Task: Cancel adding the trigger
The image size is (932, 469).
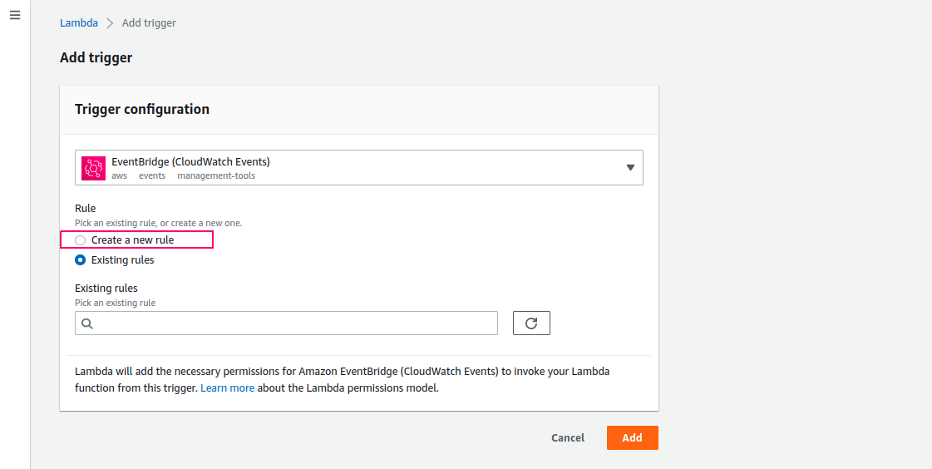Action: [568, 438]
